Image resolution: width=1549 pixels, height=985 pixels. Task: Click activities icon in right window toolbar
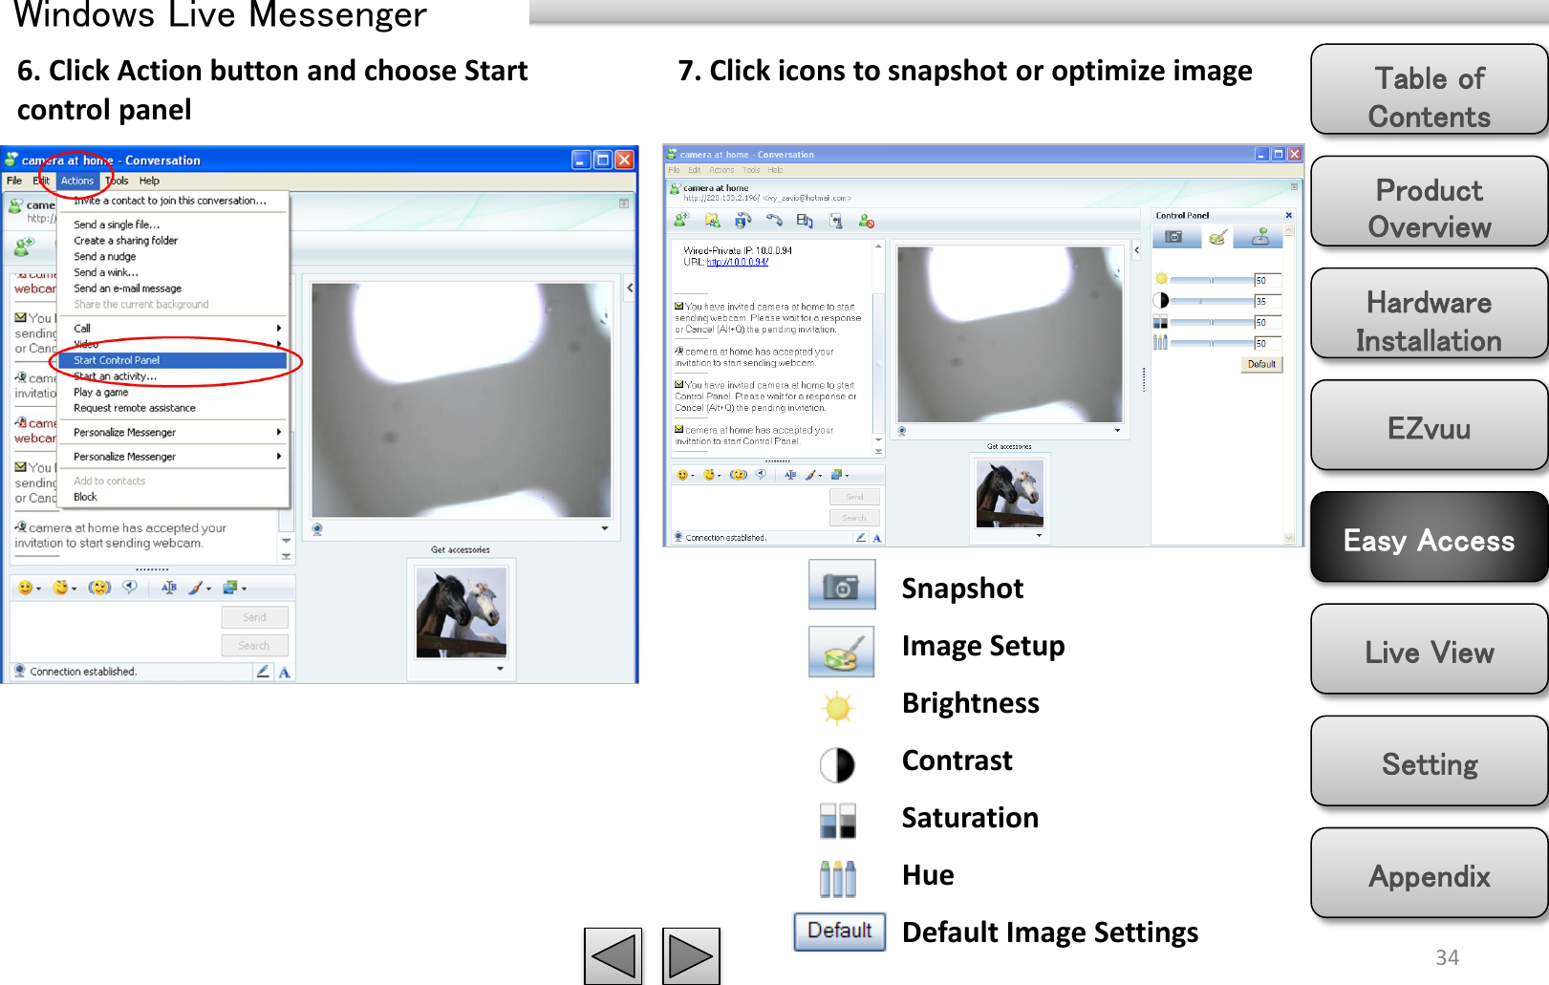tap(805, 221)
